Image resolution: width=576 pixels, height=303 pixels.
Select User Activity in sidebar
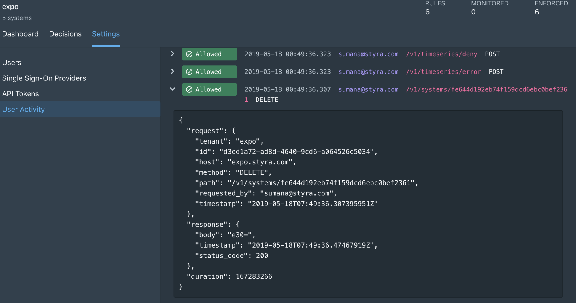[80, 109]
